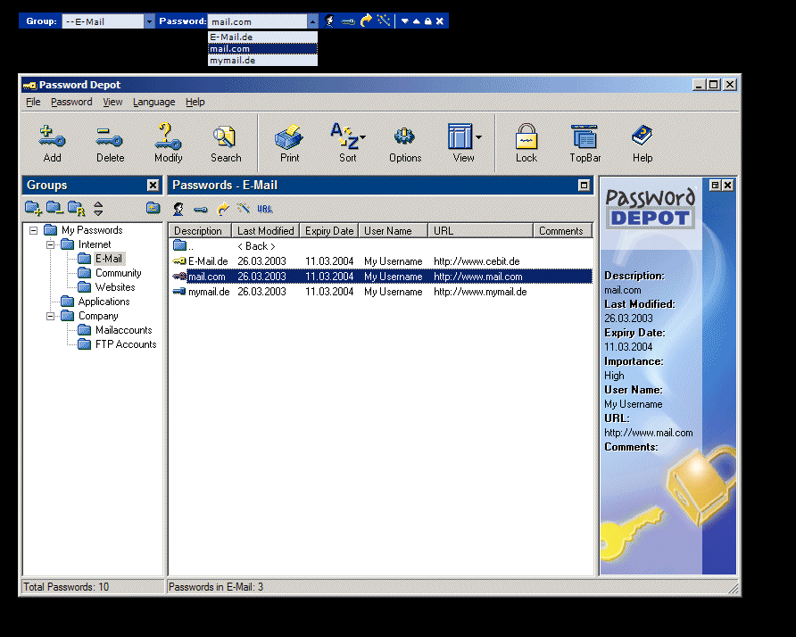Open the Help menu in the menu bar
Image resolution: width=796 pixels, height=637 pixels.
195,102
